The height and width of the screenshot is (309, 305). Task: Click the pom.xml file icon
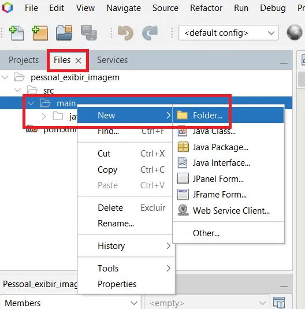tap(32, 129)
